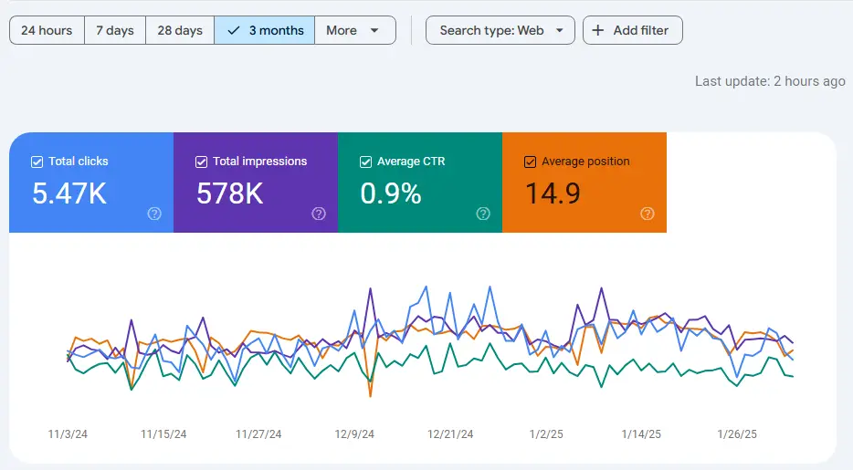Click help icon on Total impressions card
Image resolution: width=853 pixels, height=470 pixels.
point(319,214)
